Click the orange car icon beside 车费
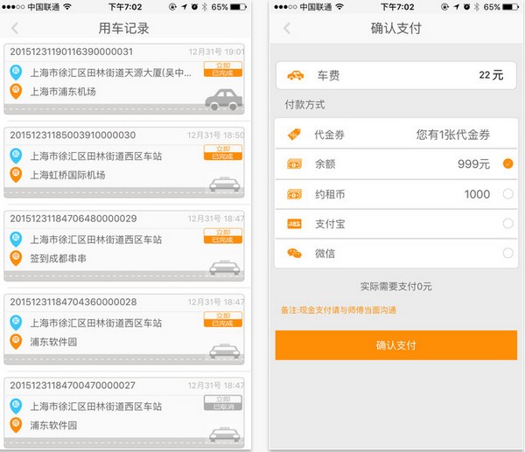Viewport: 525px width, 452px height. [x=296, y=75]
